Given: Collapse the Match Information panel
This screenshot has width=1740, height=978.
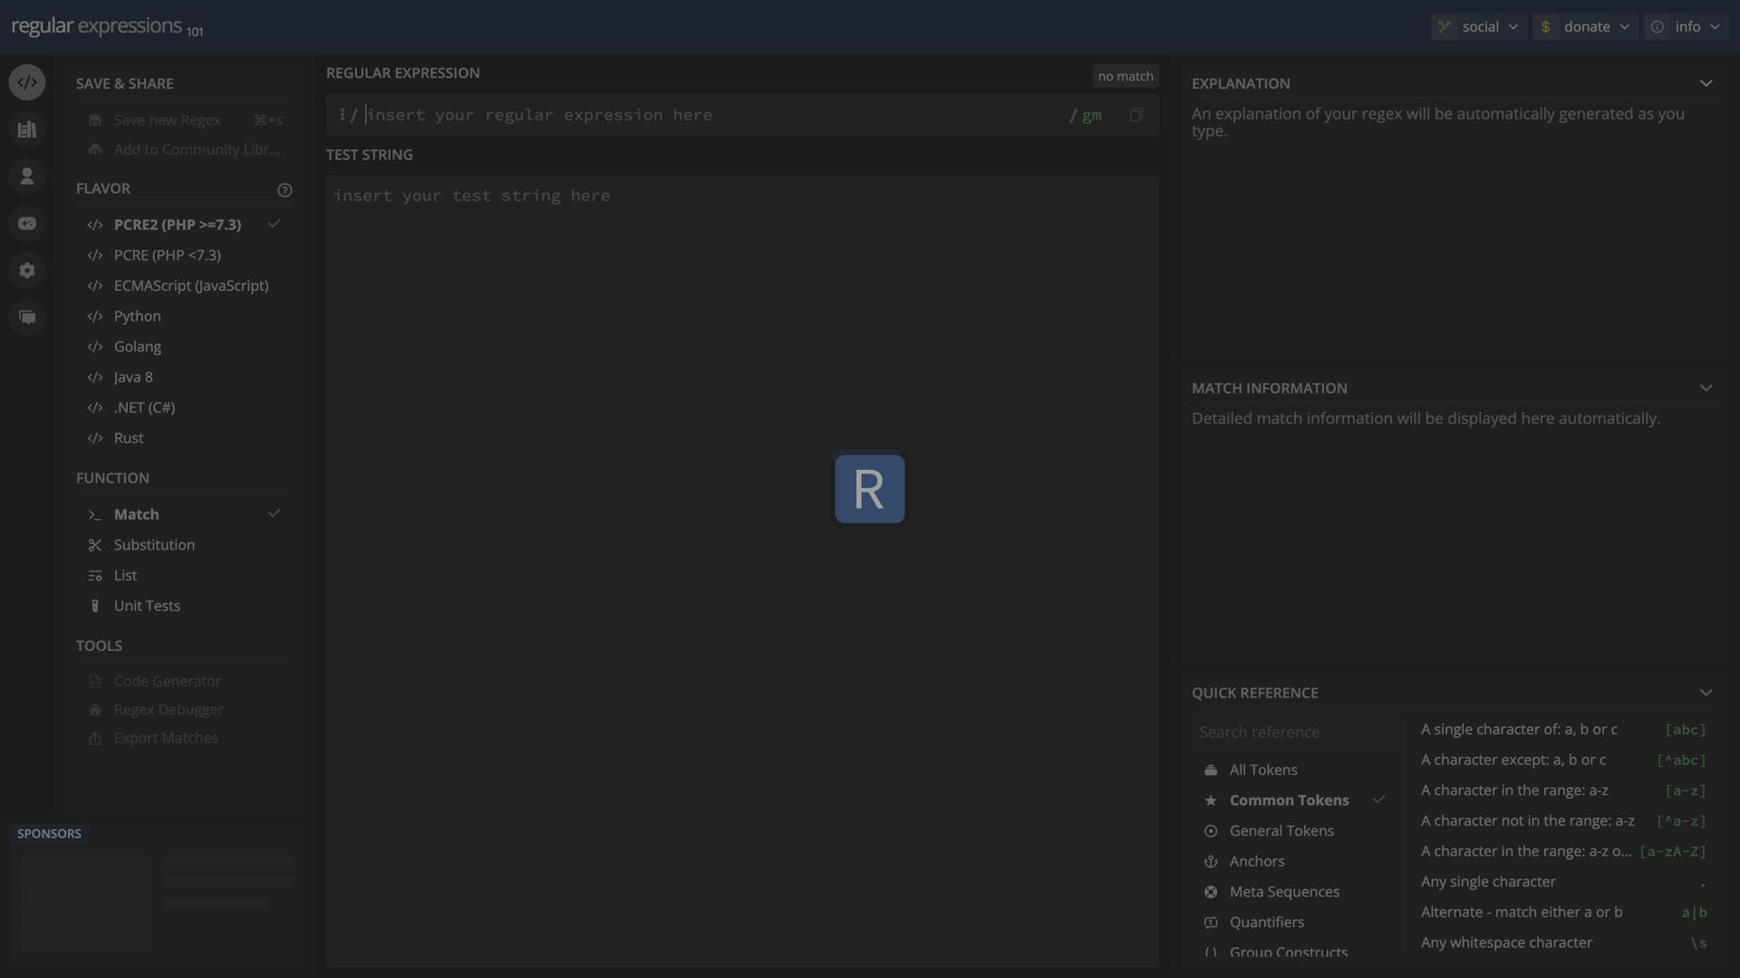Looking at the screenshot, I should pos(1706,388).
